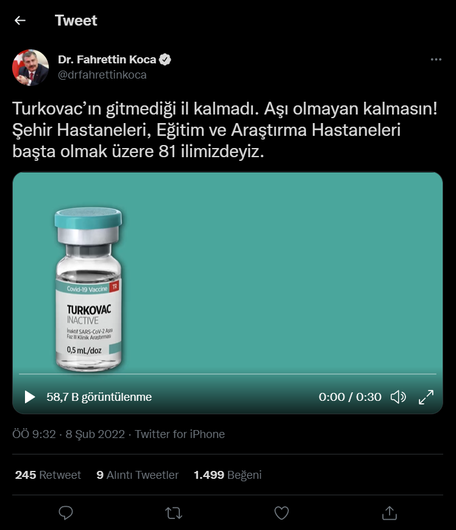The width and height of the screenshot is (456, 530).
Task: Open the @drfahrettinkoca handle link
Action: click(102, 75)
